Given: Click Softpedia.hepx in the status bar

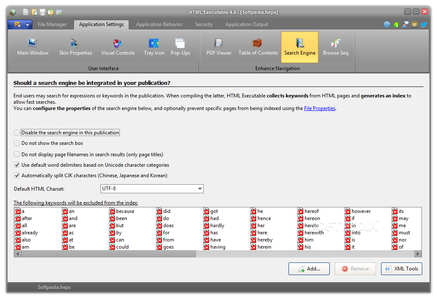Looking at the screenshot, I should coord(54,287).
